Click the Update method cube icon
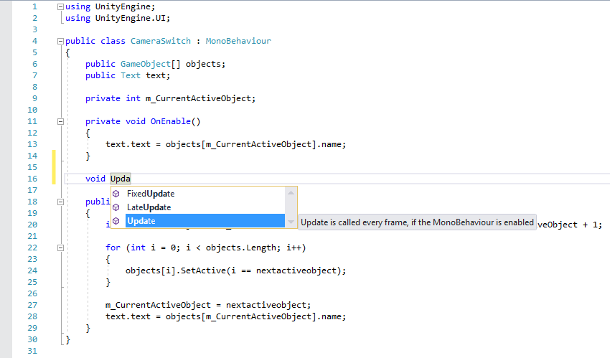The image size is (610, 358). pyautogui.click(x=116, y=221)
